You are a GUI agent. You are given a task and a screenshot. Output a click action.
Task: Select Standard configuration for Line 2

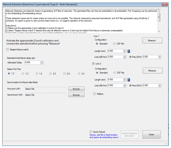(x=97, y=73)
